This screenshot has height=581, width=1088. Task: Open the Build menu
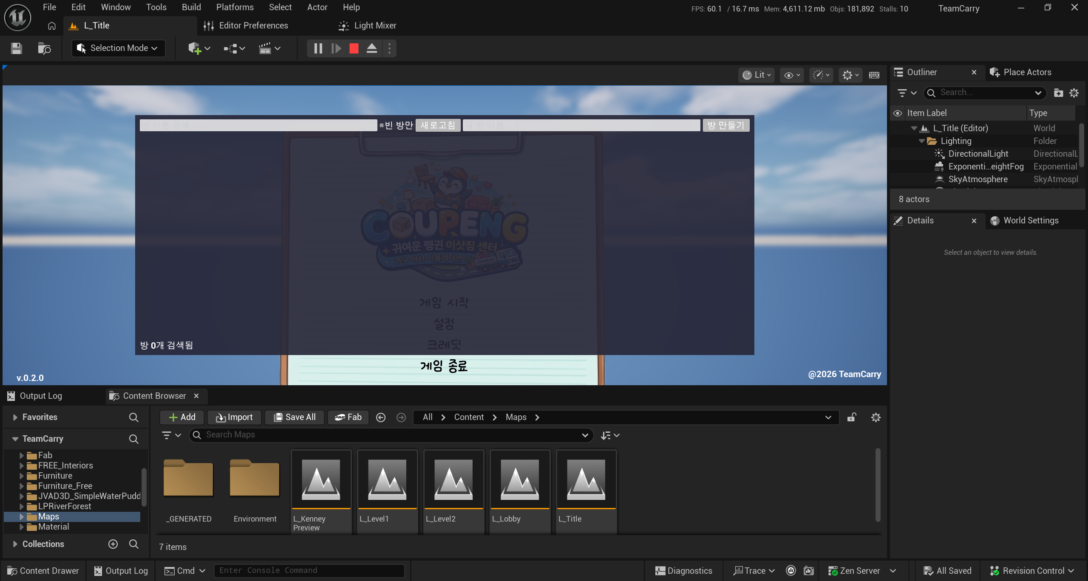pyautogui.click(x=191, y=7)
